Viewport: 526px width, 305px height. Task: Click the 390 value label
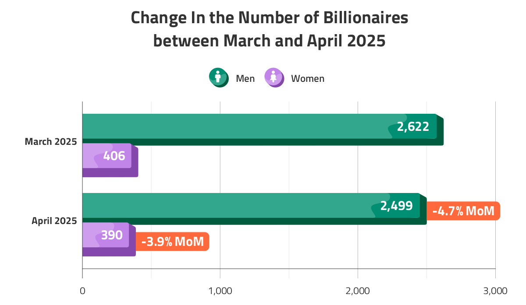point(112,235)
